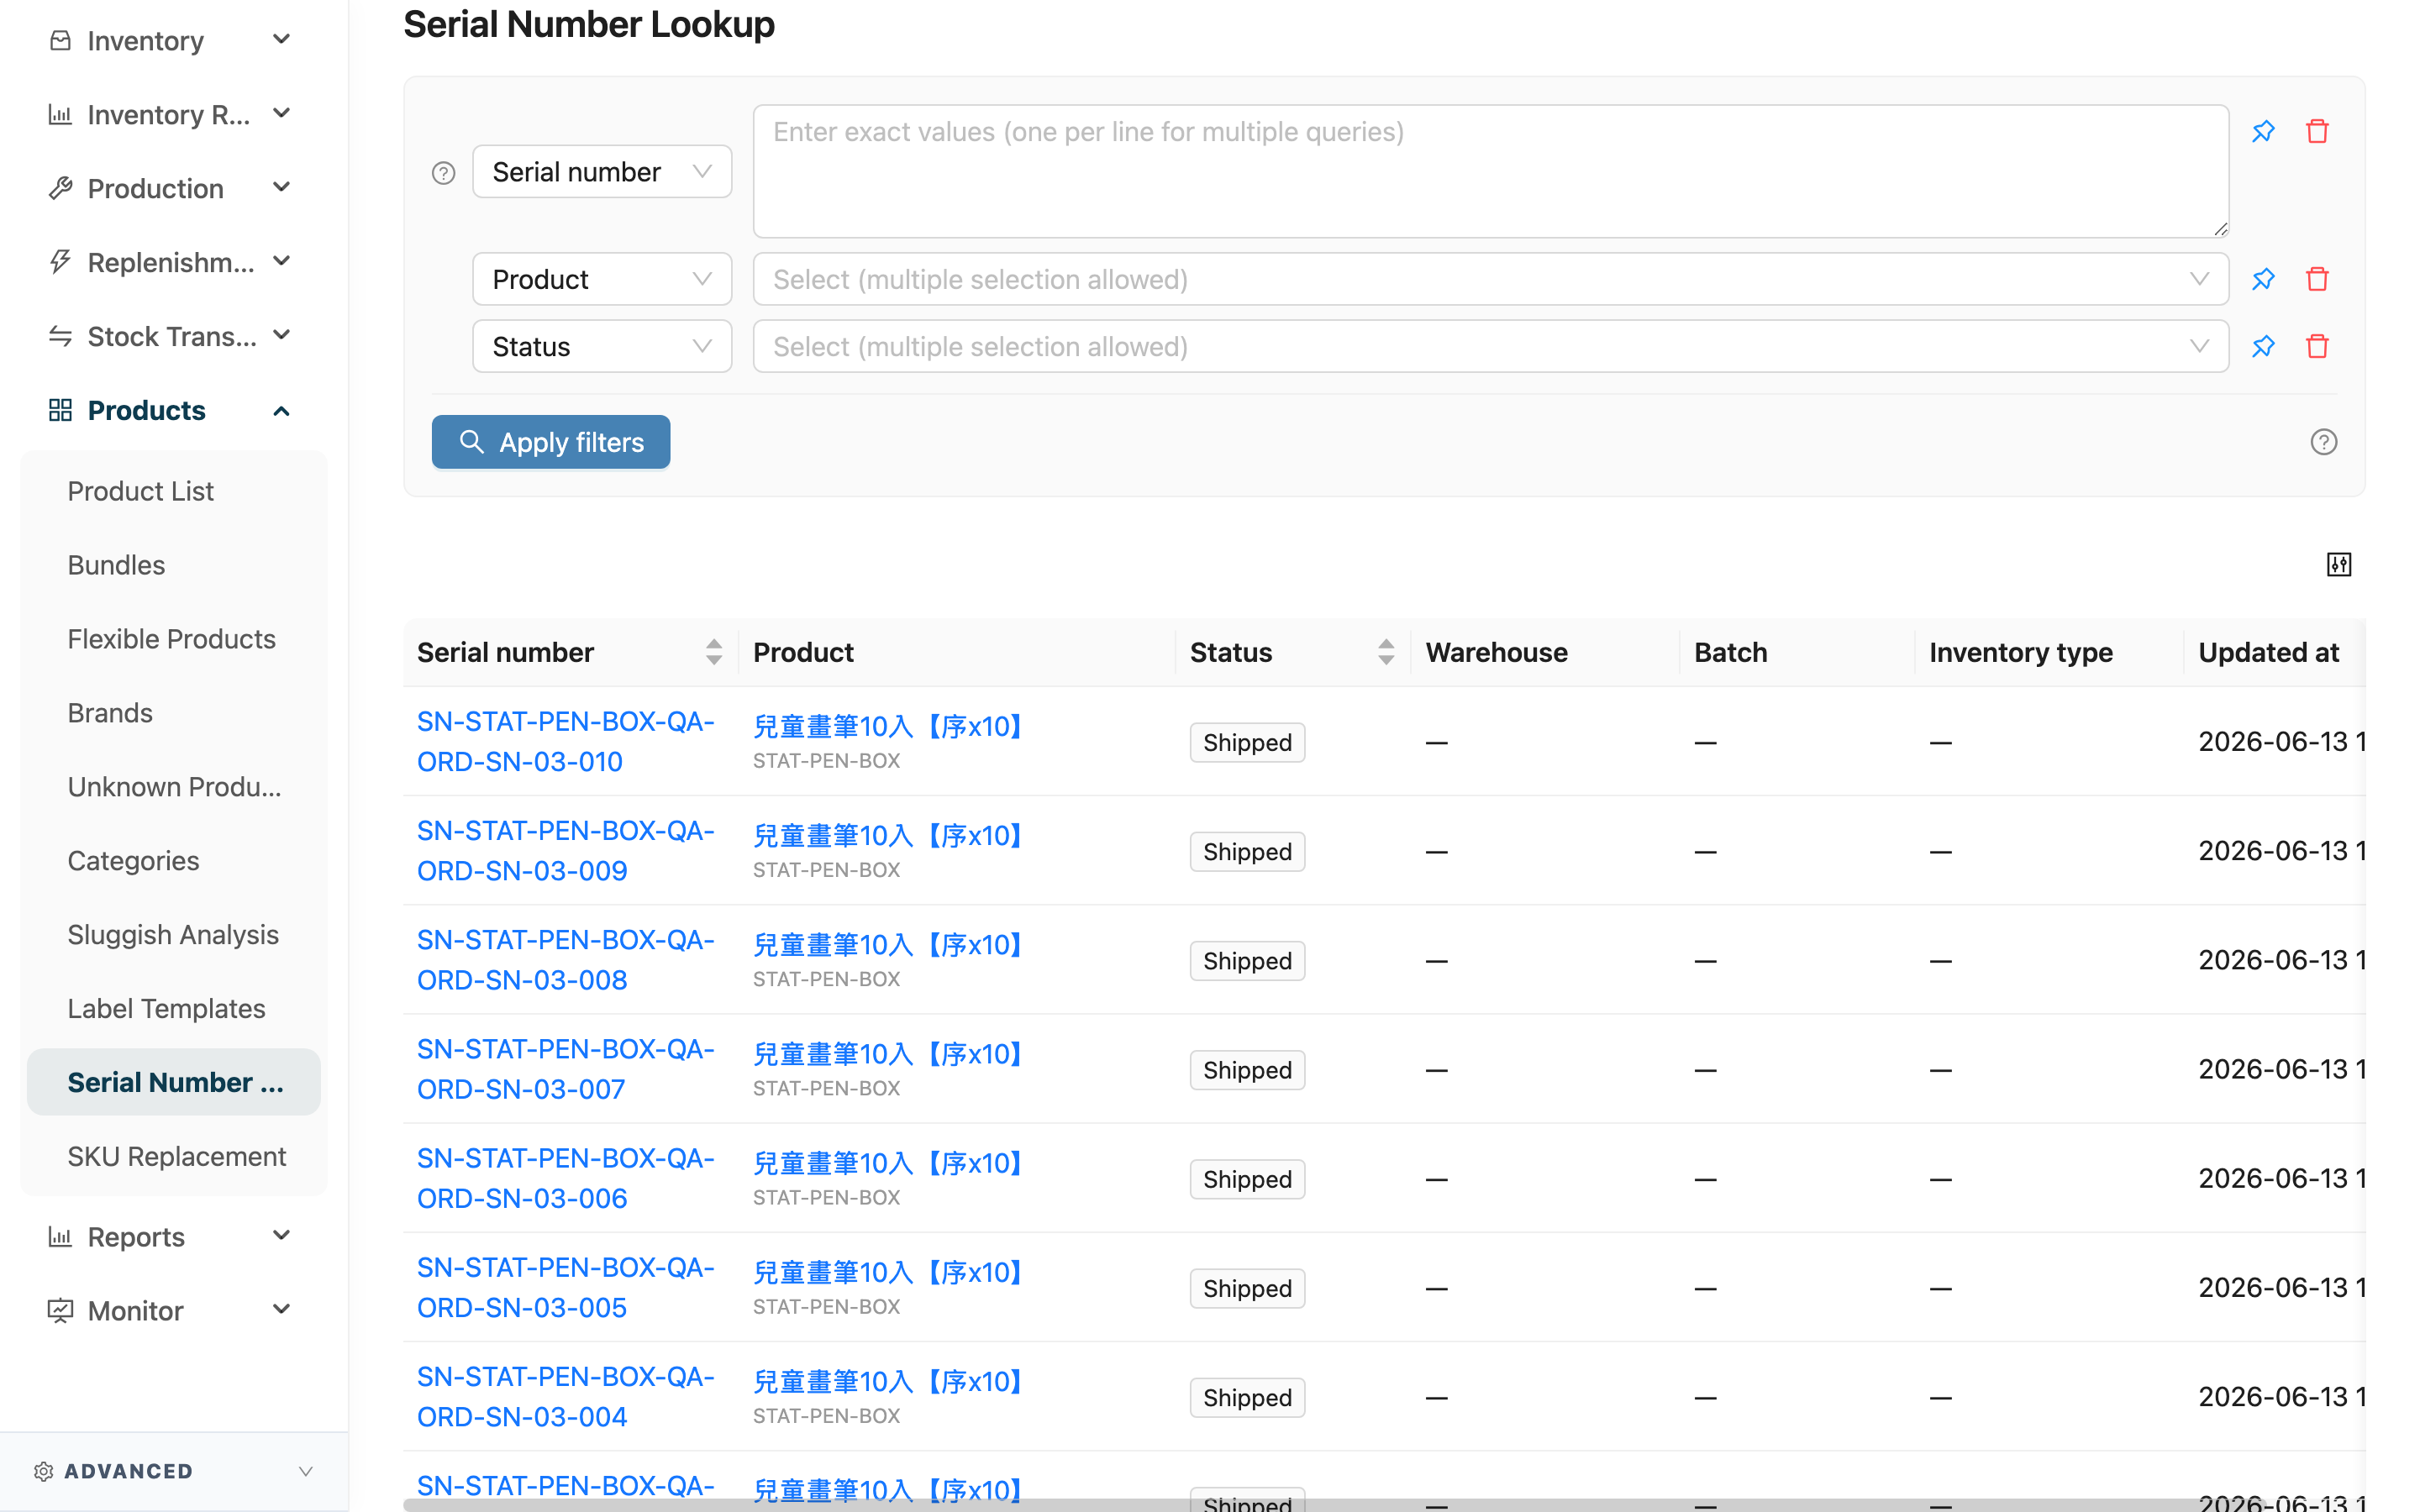This screenshot has width=2420, height=1512.
Task: Click the Stock Transfer arrows icon
Action: 60,336
